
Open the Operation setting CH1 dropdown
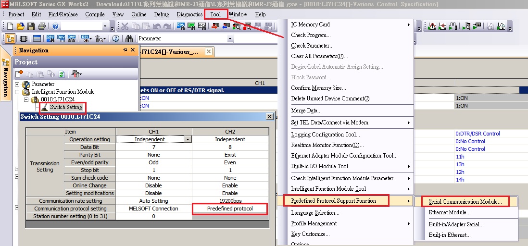[x=188, y=139]
